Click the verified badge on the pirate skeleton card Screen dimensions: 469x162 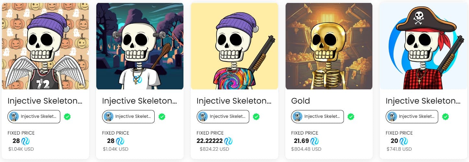click(446, 116)
